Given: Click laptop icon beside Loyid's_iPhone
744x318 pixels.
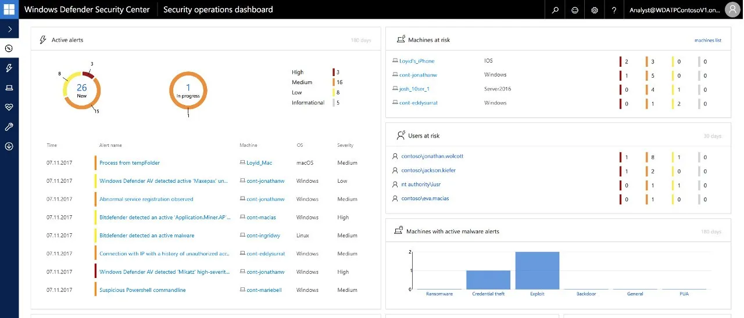Looking at the screenshot, I should [395, 61].
